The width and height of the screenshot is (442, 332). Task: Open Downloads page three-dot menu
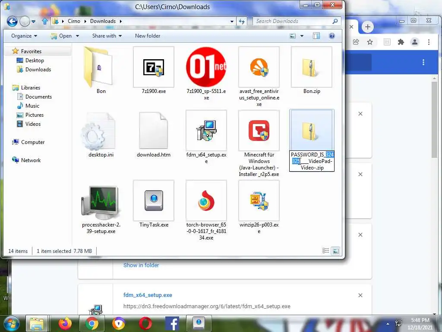click(423, 62)
